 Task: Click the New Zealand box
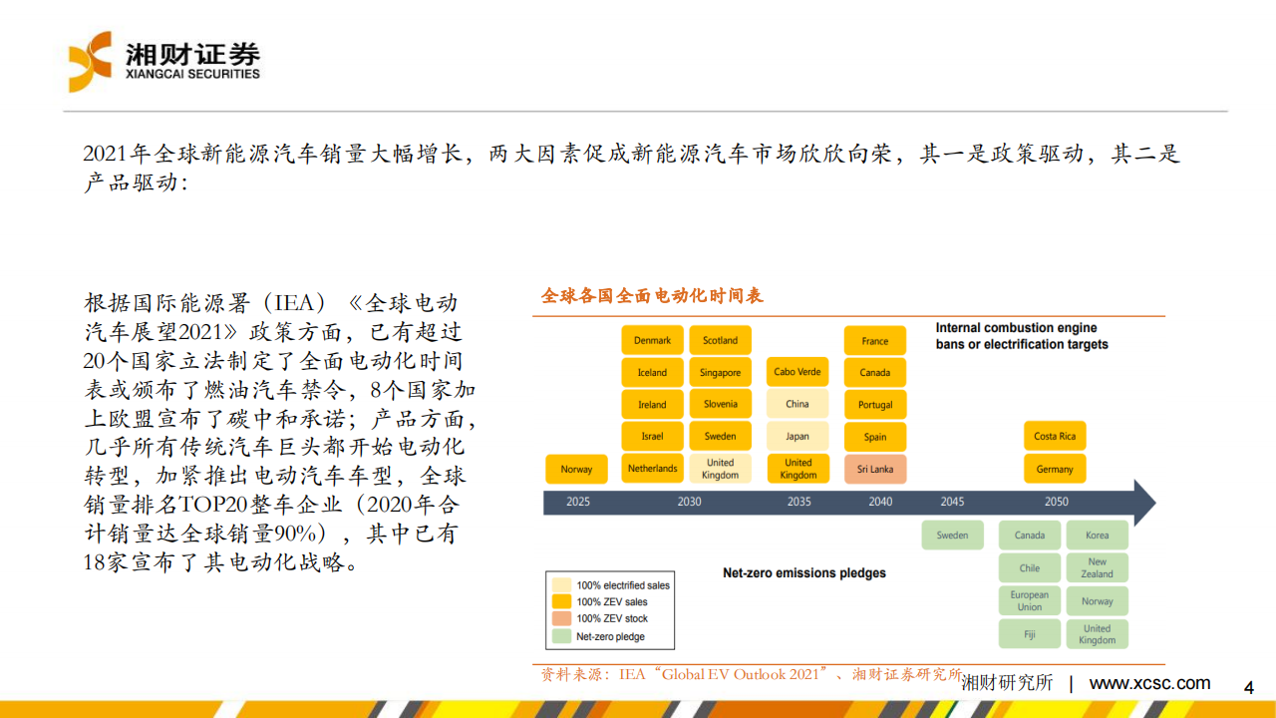(1098, 567)
